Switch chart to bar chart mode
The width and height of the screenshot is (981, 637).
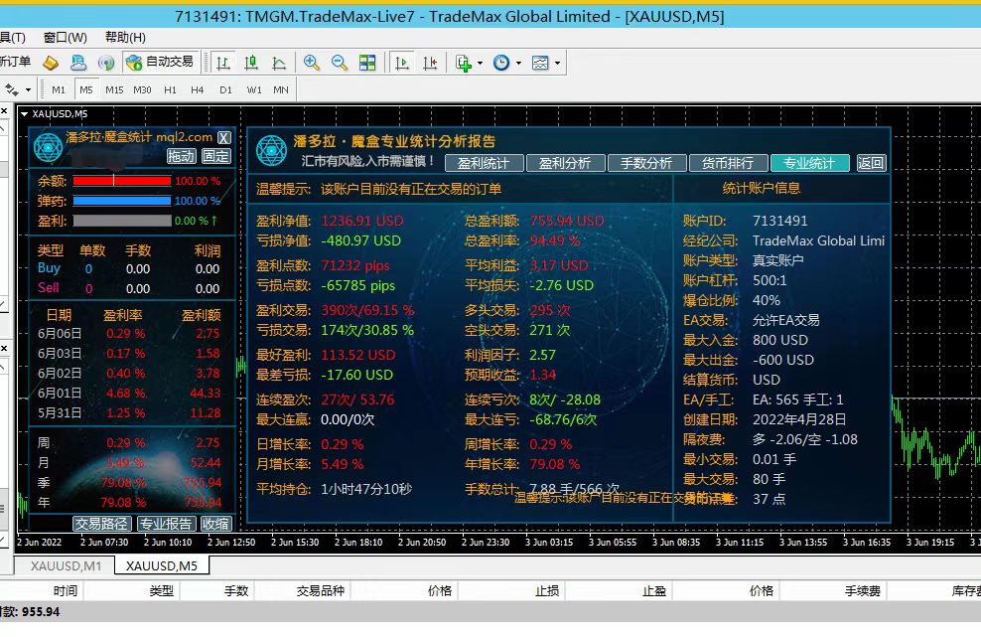[223, 63]
